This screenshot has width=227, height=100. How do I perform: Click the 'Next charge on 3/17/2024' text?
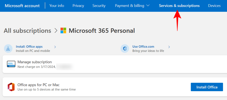37,67
